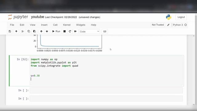Click the notebook scrollbar up arrow
This screenshot has height=111, width=197.
pyautogui.click(x=194, y=36)
